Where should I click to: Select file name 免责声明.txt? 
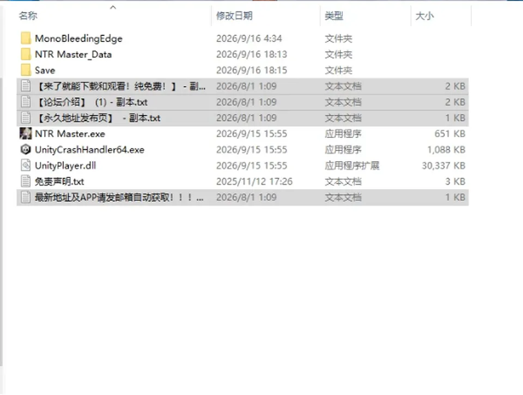pos(59,181)
